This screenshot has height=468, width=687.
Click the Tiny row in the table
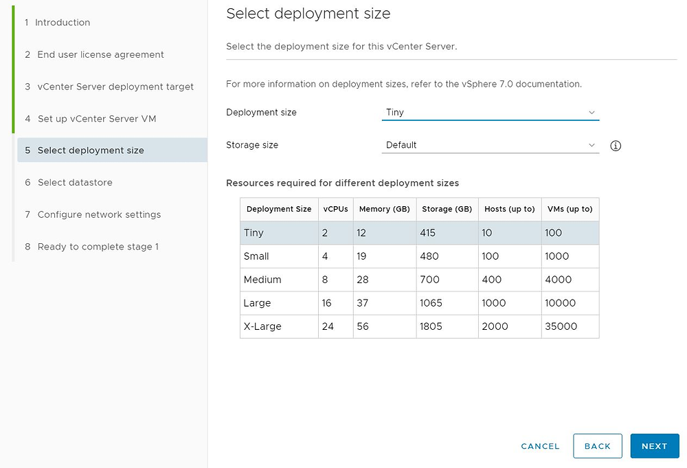point(419,233)
